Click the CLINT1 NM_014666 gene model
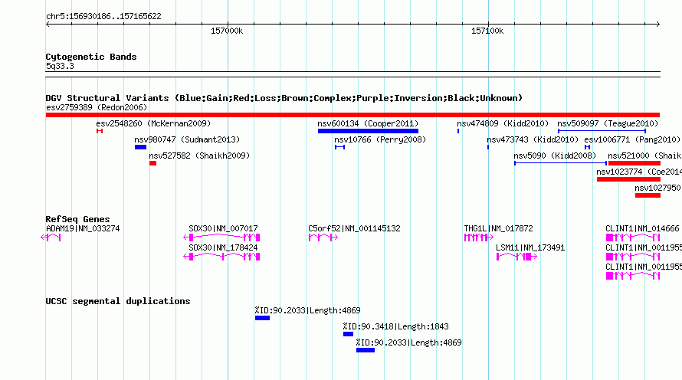The image size is (682, 380). (633, 237)
